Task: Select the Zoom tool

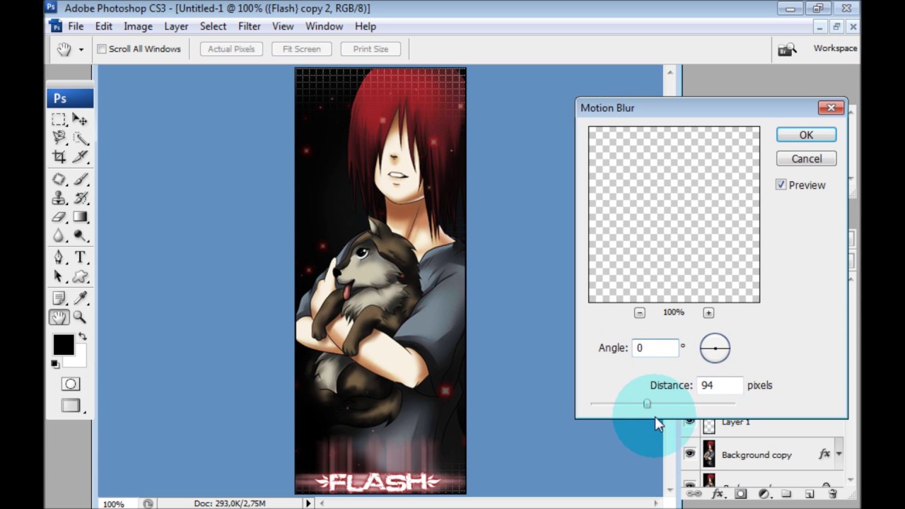Action: [80, 317]
